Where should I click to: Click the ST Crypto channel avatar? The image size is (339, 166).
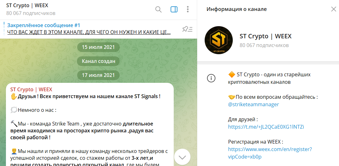pyautogui.click(x=219, y=40)
